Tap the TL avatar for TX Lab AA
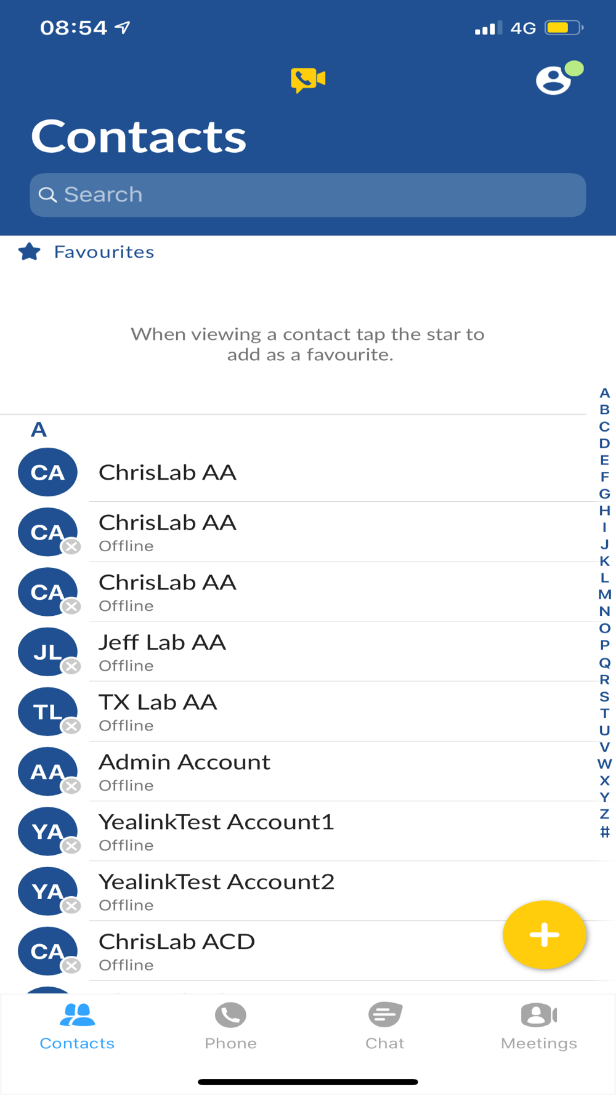Image resolution: width=616 pixels, height=1095 pixels. 48,711
